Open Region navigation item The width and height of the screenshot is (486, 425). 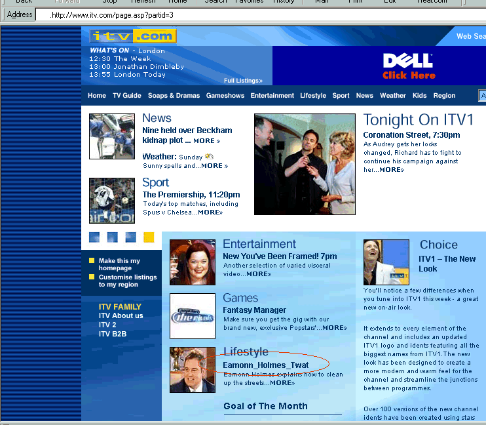445,96
